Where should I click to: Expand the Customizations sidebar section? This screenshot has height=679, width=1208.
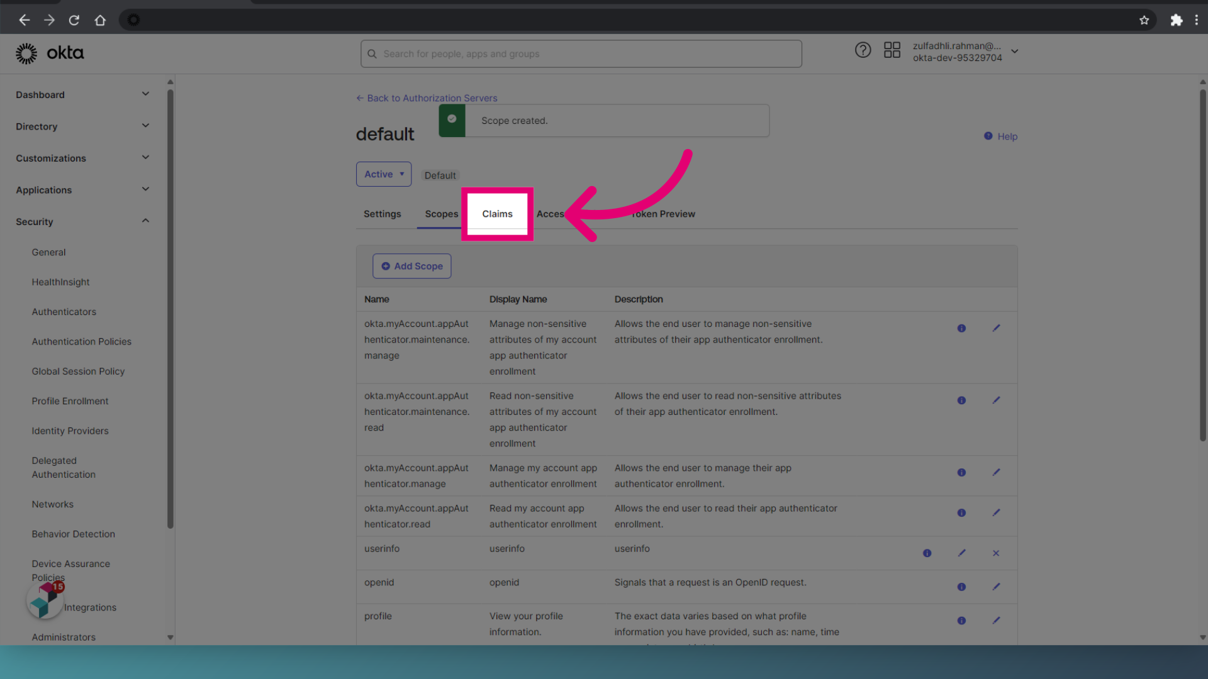145,158
